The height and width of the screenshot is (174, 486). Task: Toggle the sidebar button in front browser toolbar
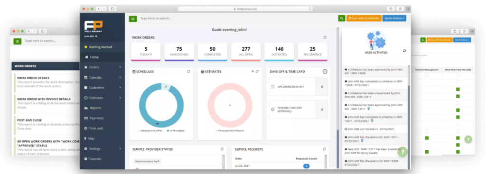[x=112, y=9]
